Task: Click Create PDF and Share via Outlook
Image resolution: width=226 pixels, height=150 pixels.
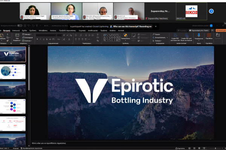Action: coord(186,37)
